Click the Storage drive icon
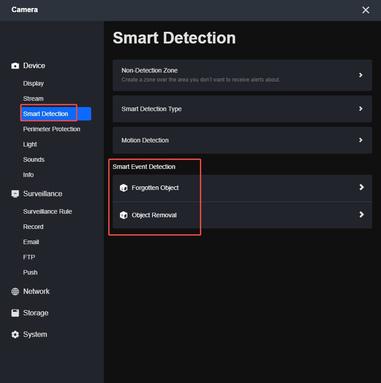 pos(15,313)
